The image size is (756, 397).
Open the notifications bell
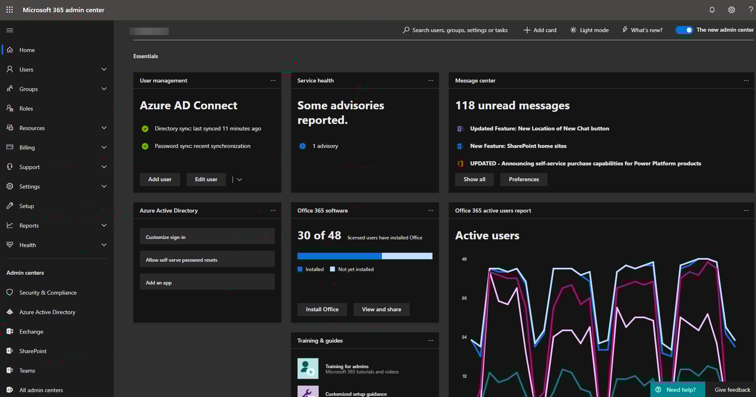coord(712,10)
